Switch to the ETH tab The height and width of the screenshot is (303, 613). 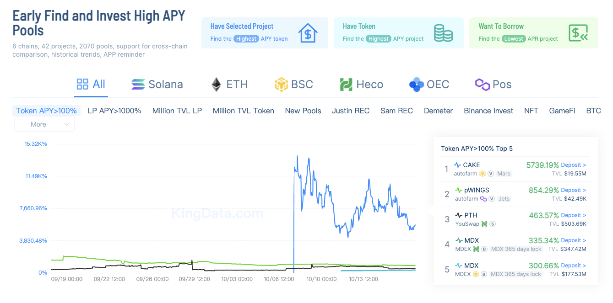[230, 85]
